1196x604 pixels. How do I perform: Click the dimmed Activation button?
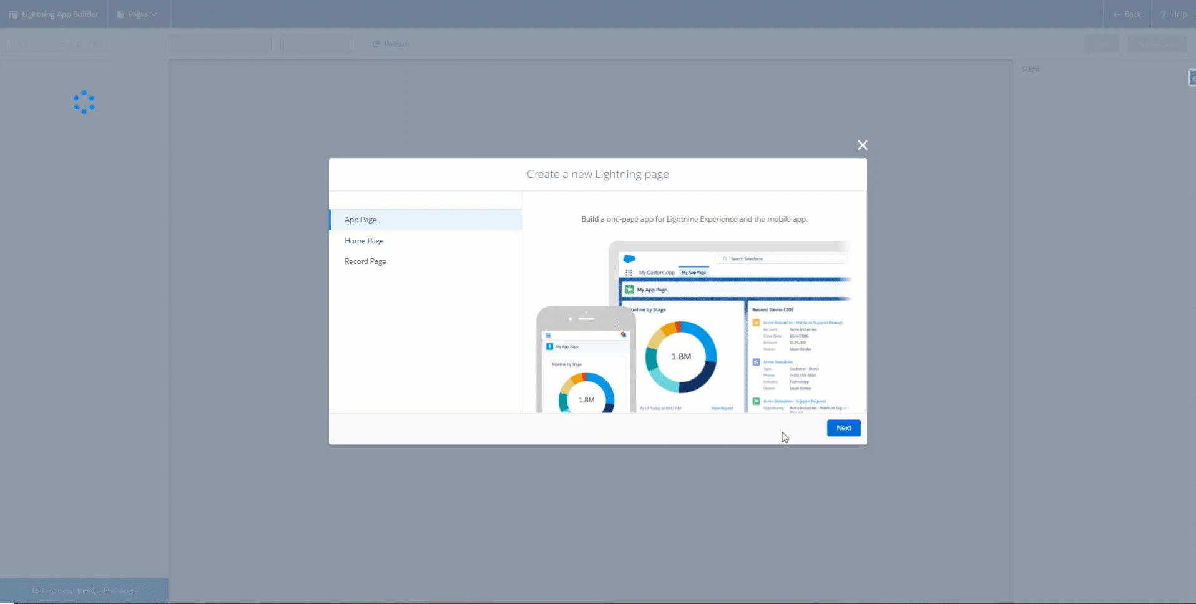pyautogui.click(x=1157, y=44)
